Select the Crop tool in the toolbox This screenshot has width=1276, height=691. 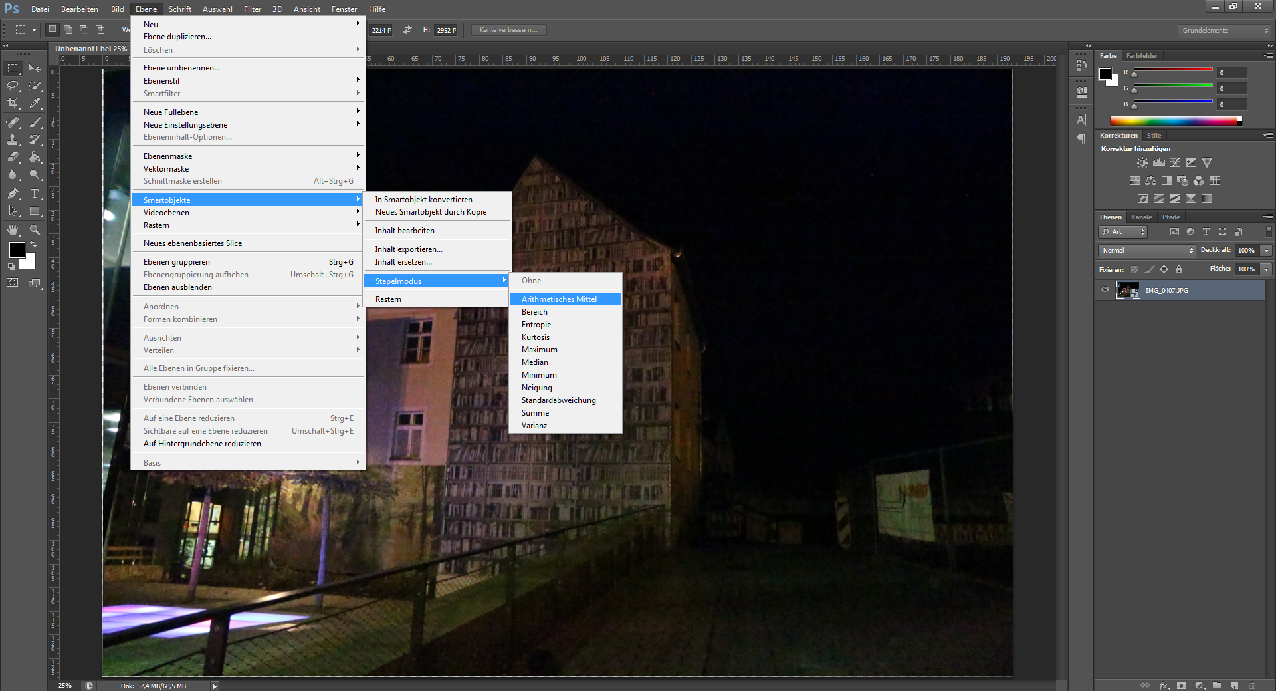(13, 104)
